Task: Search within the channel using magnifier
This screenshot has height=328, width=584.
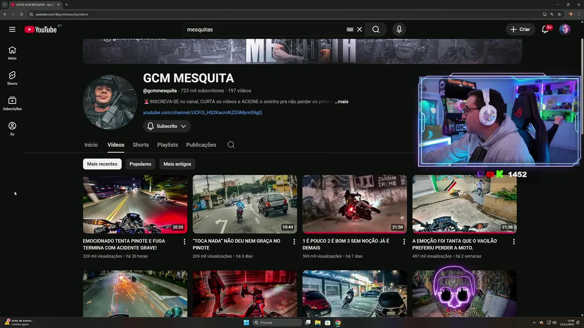Action: [x=231, y=145]
